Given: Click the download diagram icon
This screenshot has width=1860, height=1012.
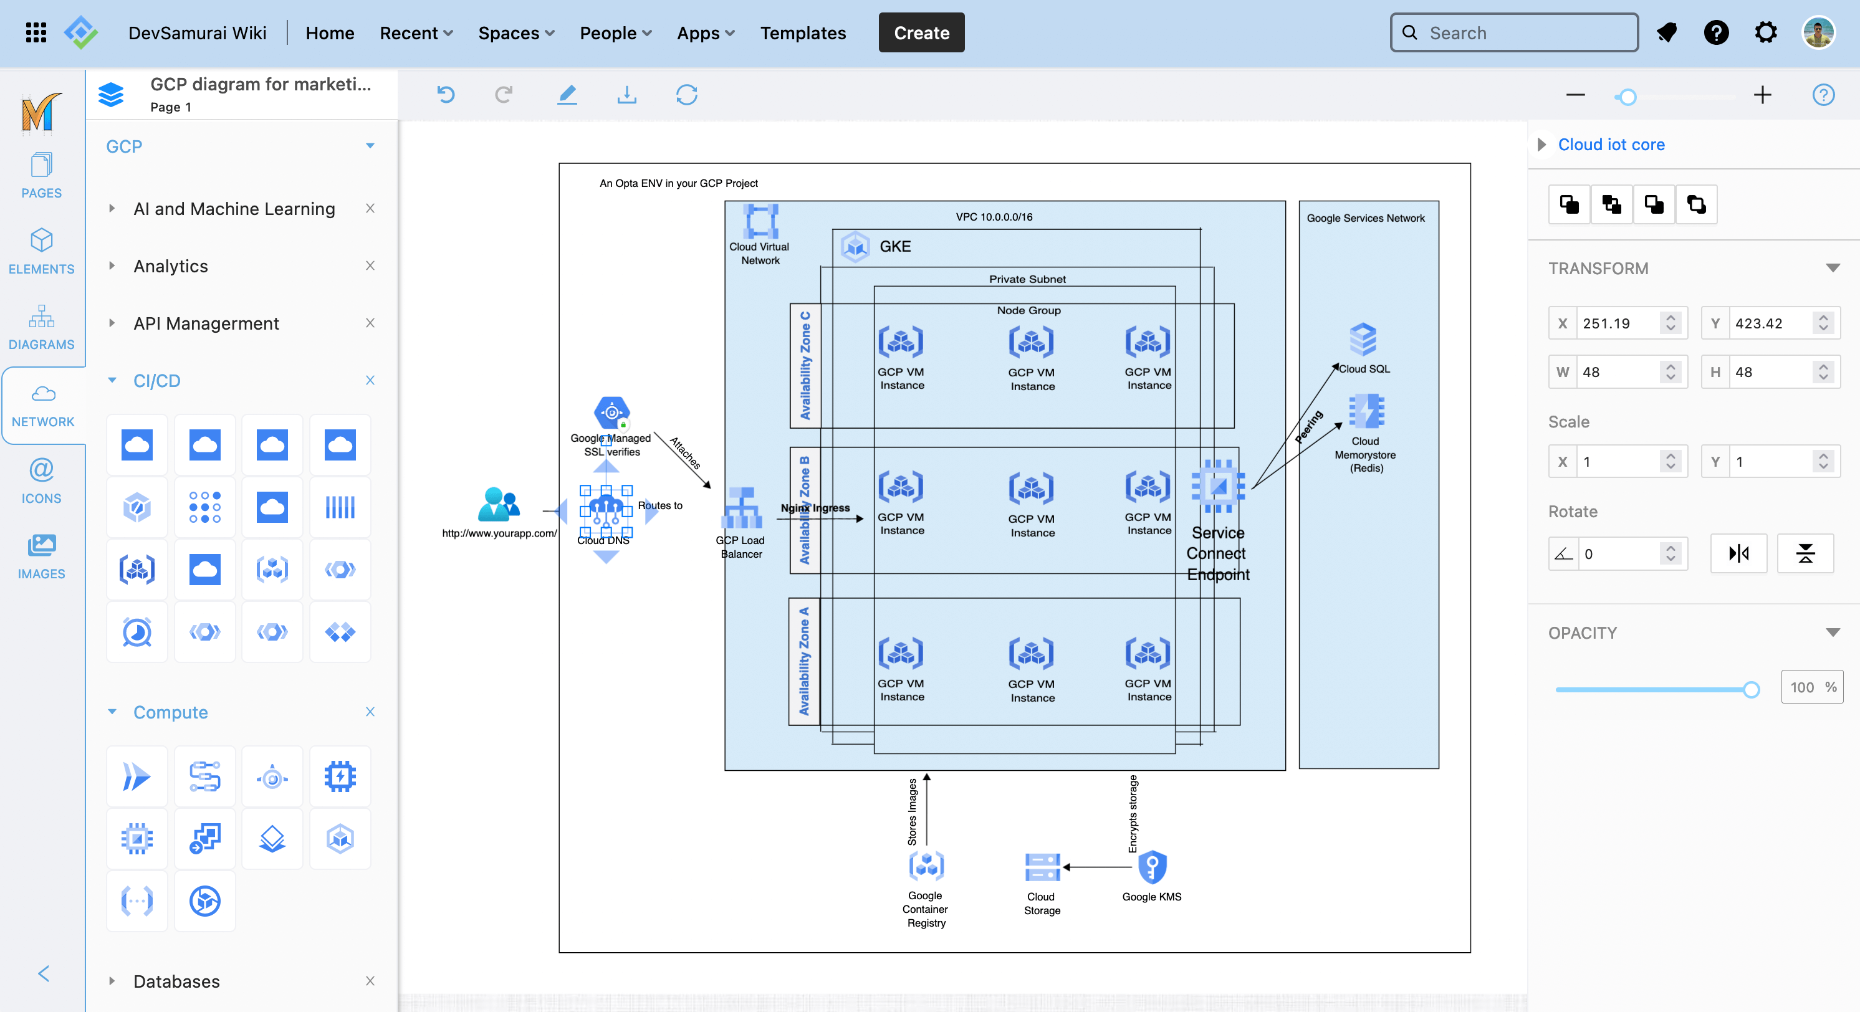Looking at the screenshot, I should pos(626,95).
